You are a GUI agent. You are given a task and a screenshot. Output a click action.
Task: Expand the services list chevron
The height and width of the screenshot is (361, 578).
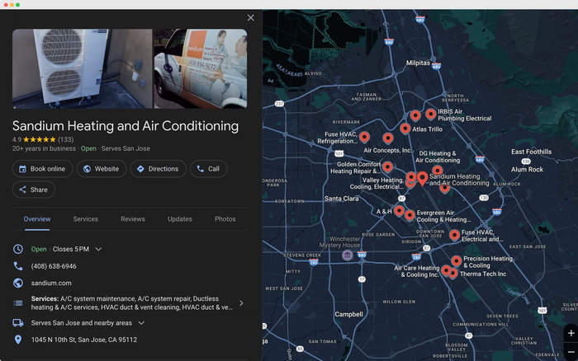(x=241, y=303)
